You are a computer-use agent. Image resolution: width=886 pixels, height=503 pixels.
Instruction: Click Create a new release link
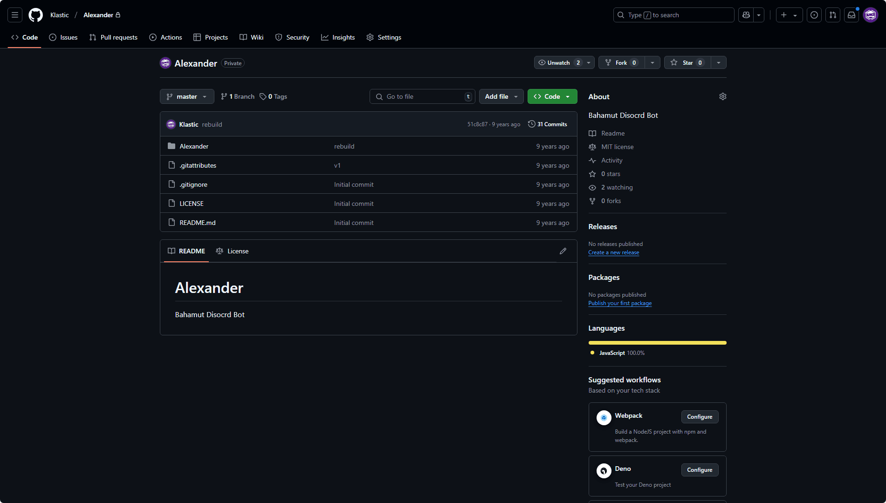coord(613,252)
